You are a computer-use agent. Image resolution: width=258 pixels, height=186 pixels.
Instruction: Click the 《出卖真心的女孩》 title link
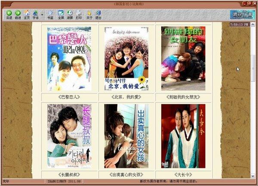click(x=126, y=174)
